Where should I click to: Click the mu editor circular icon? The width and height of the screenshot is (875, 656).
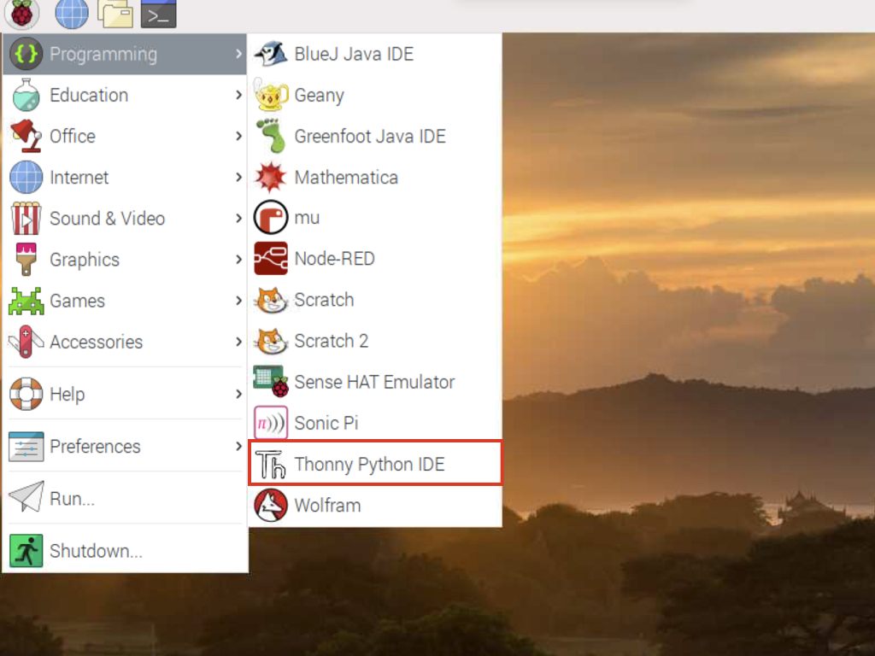[271, 218]
